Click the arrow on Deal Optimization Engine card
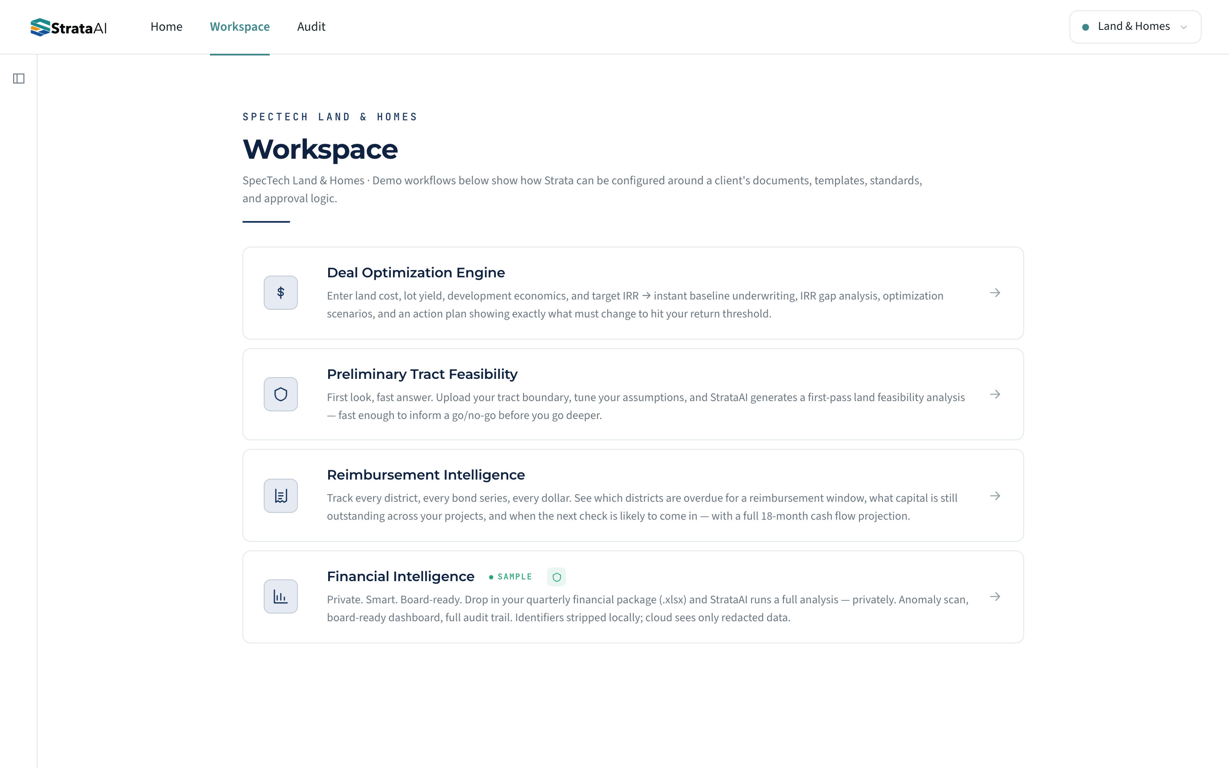 (x=995, y=293)
